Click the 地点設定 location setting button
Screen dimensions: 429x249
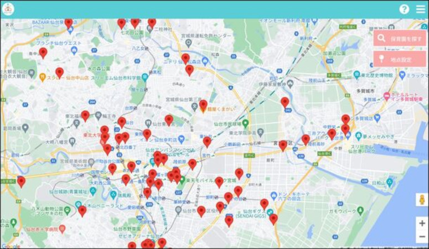(400, 59)
